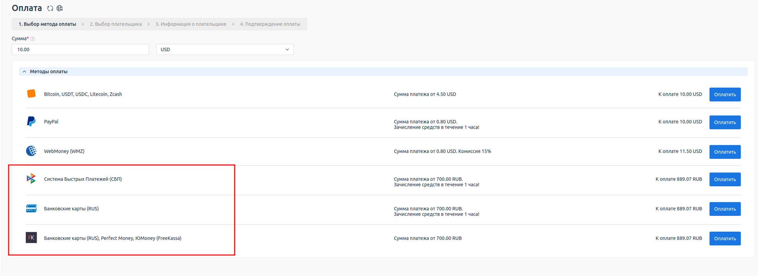Screen dimensions: 758x276
Task: Click Оплатить for WebMoney (WMZ)
Action: 725,152
